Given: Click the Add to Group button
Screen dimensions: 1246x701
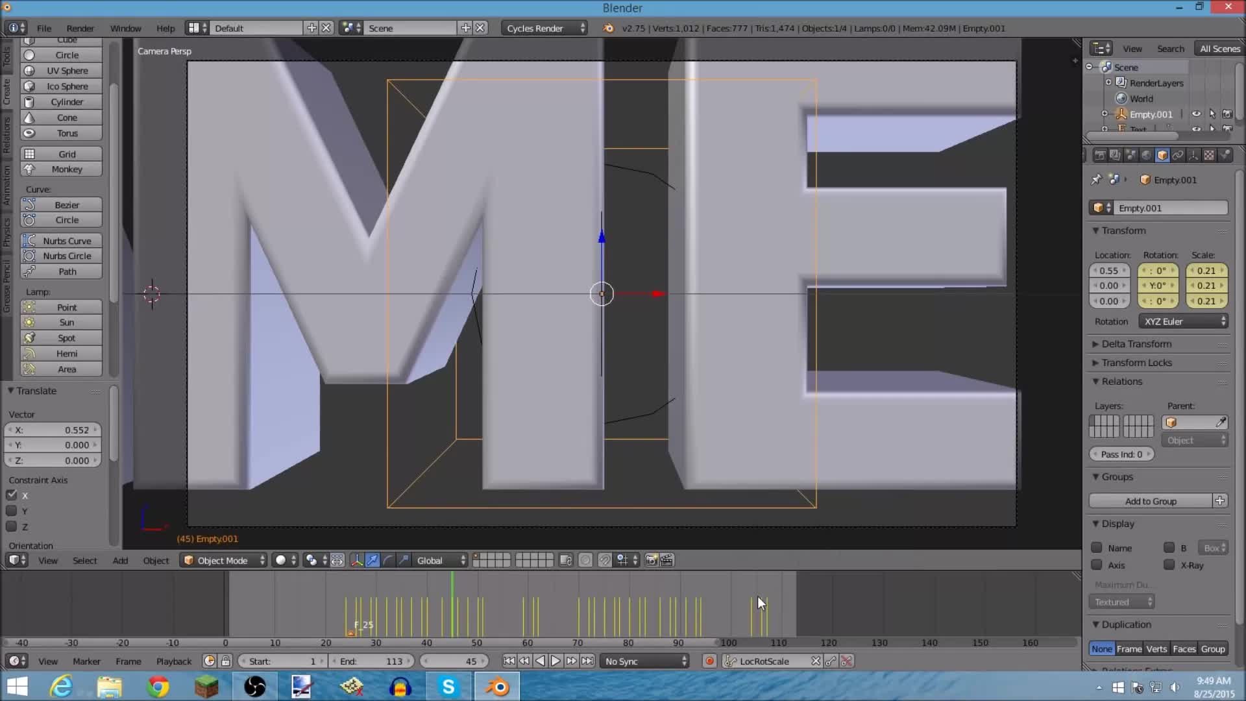Looking at the screenshot, I should (1151, 500).
